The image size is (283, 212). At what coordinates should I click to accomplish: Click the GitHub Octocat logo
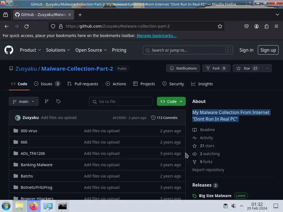tap(9, 50)
